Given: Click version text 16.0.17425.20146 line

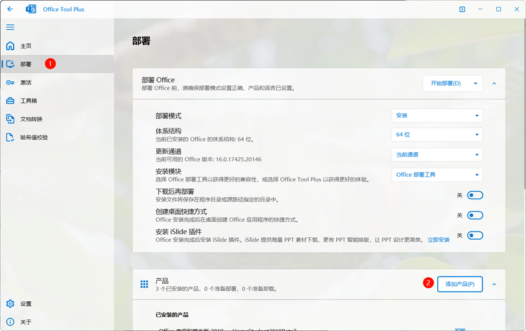Looking at the screenshot, I should point(208,160).
